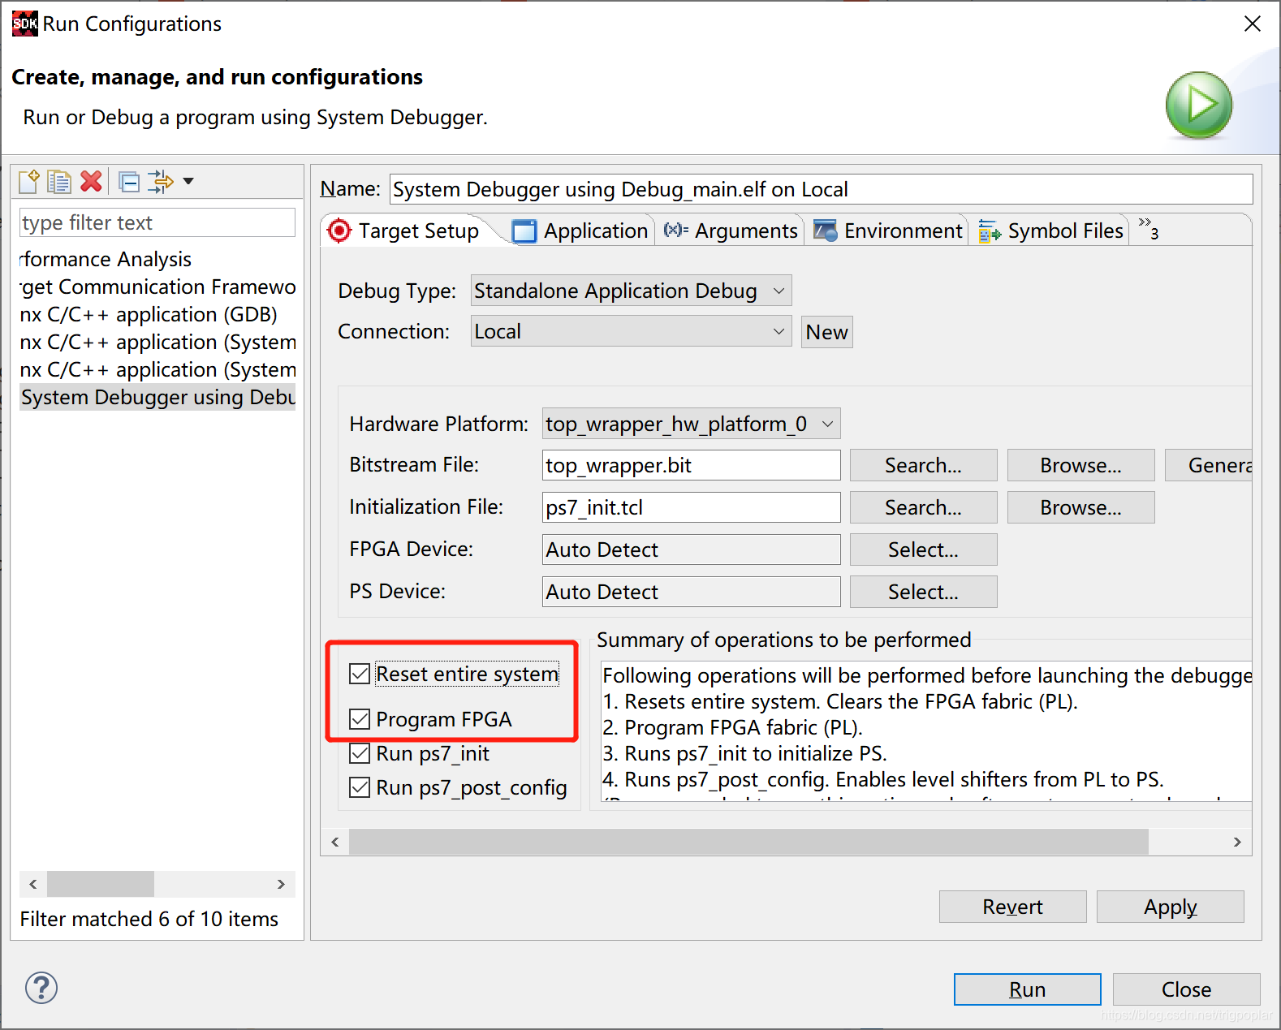Click the New connection button
Image resolution: width=1281 pixels, height=1030 pixels.
tap(826, 332)
